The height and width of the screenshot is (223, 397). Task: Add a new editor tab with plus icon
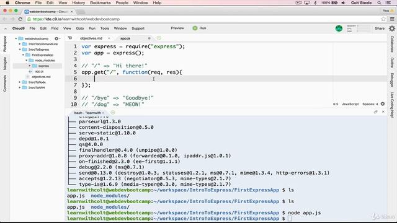point(159,38)
